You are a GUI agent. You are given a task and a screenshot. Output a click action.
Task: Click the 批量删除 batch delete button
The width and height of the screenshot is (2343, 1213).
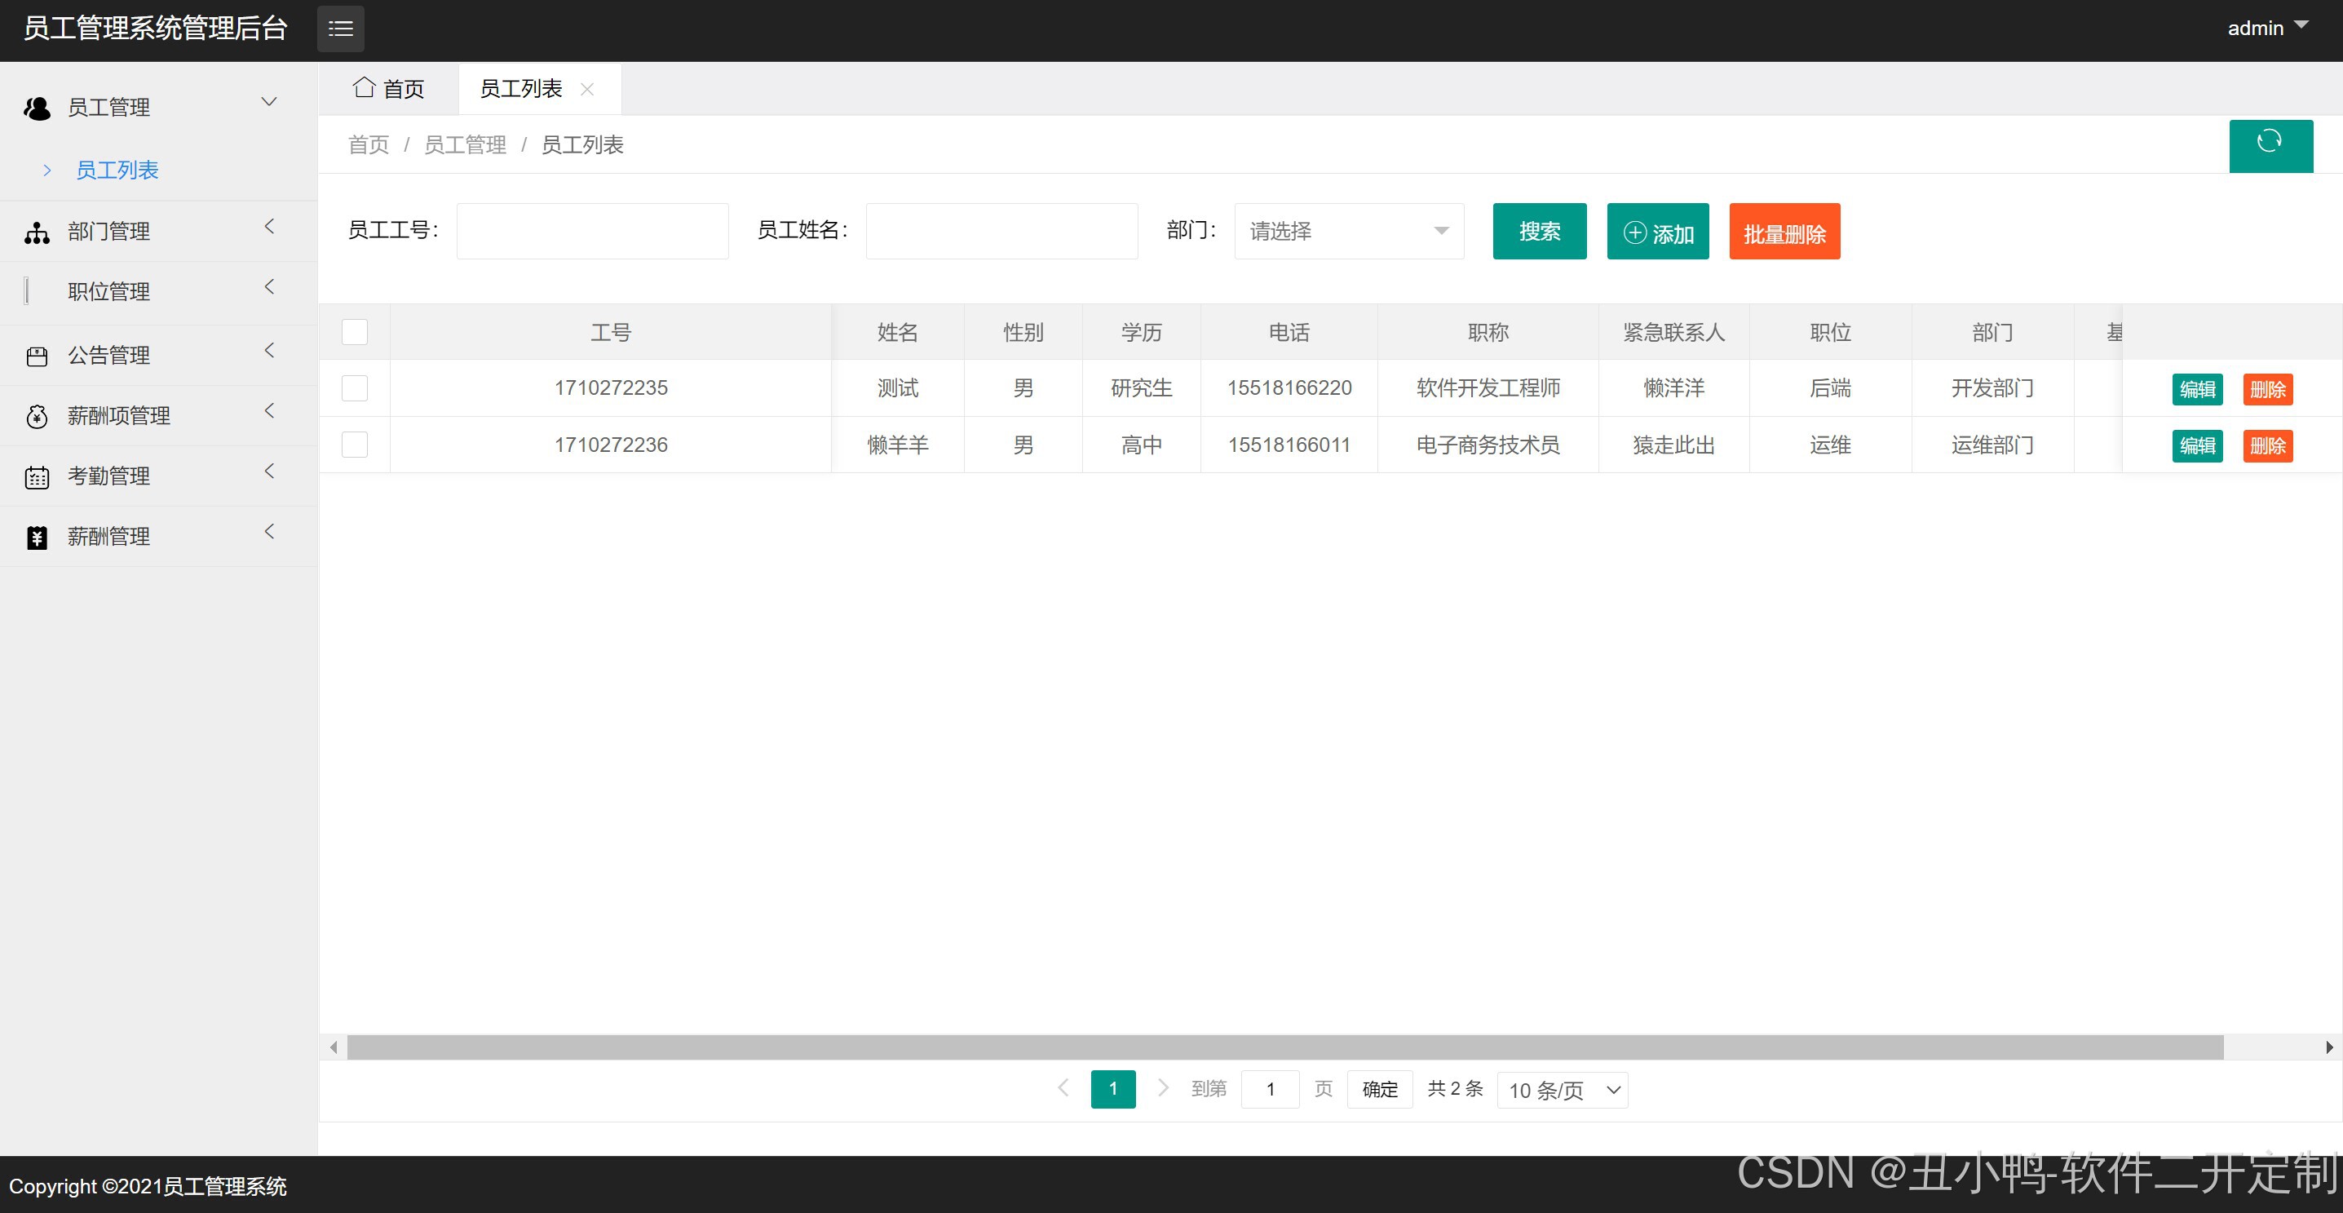(x=1784, y=232)
